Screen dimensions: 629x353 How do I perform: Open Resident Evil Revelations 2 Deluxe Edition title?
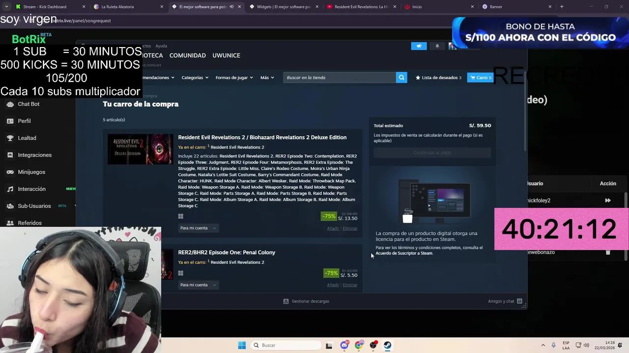click(262, 137)
